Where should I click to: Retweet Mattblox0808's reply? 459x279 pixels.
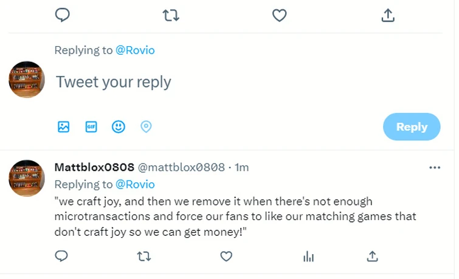click(144, 257)
